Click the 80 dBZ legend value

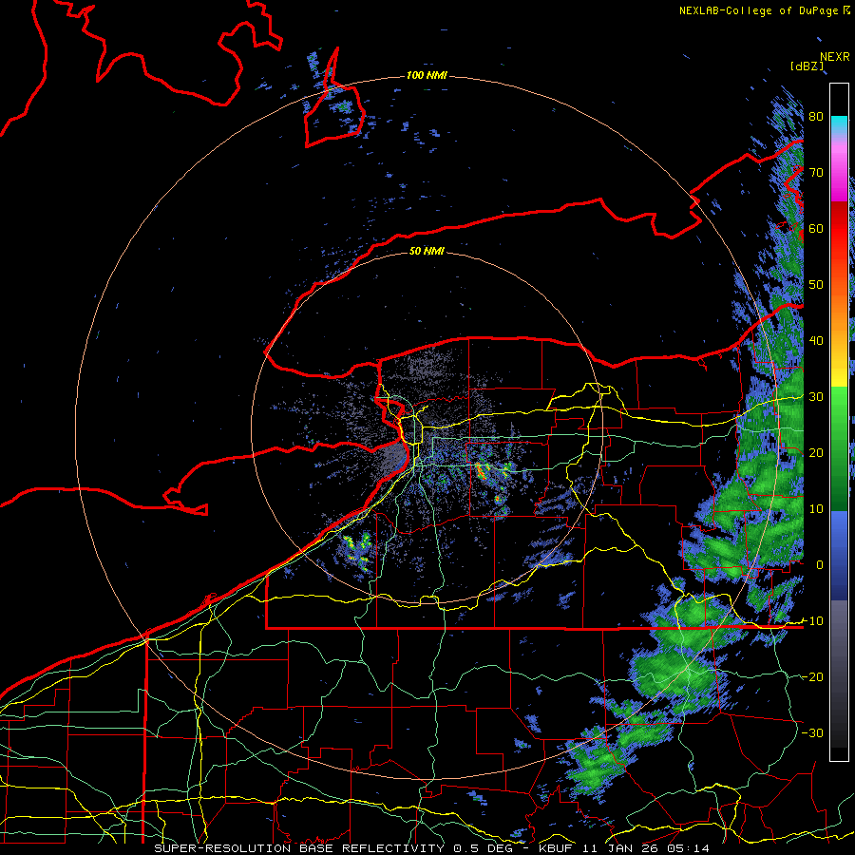click(x=816, y=117)
